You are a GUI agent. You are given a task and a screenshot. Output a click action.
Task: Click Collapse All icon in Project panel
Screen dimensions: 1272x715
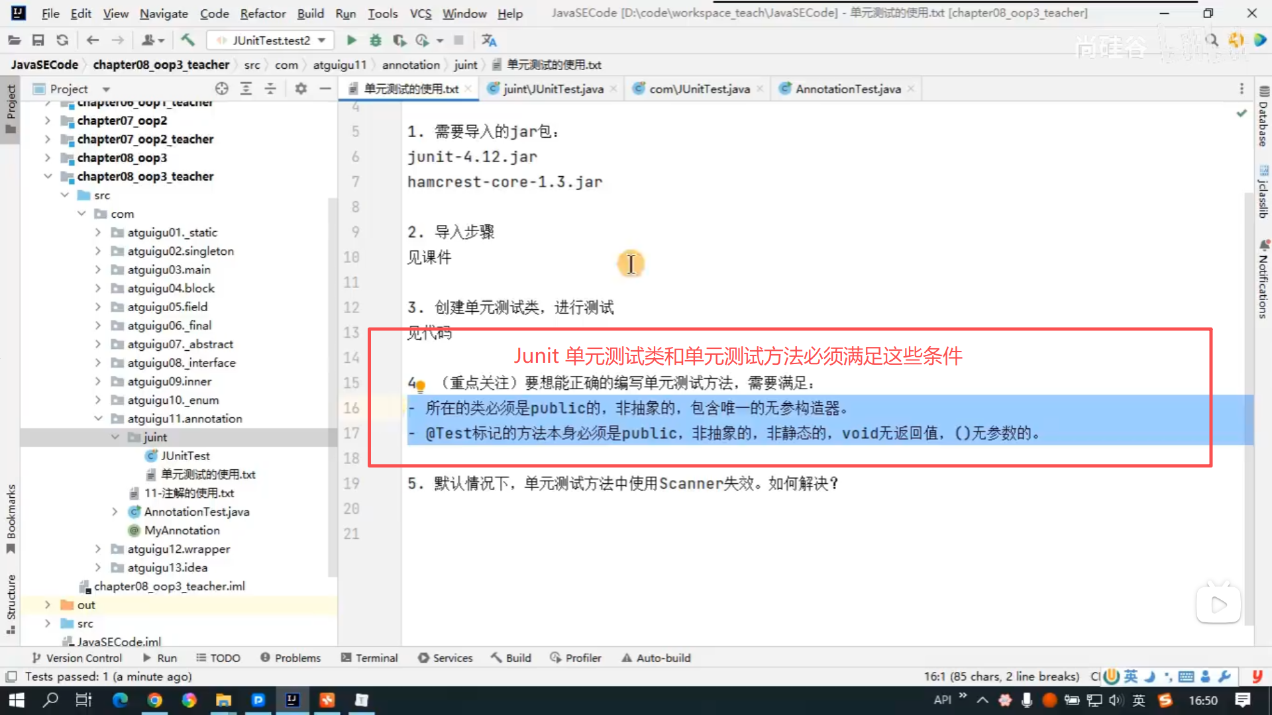pos(270,89)
